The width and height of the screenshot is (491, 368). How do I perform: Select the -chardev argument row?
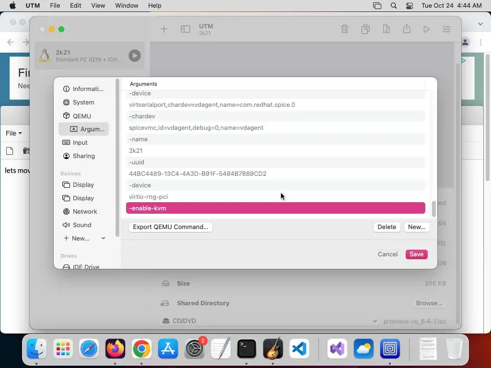pos(276,116)
